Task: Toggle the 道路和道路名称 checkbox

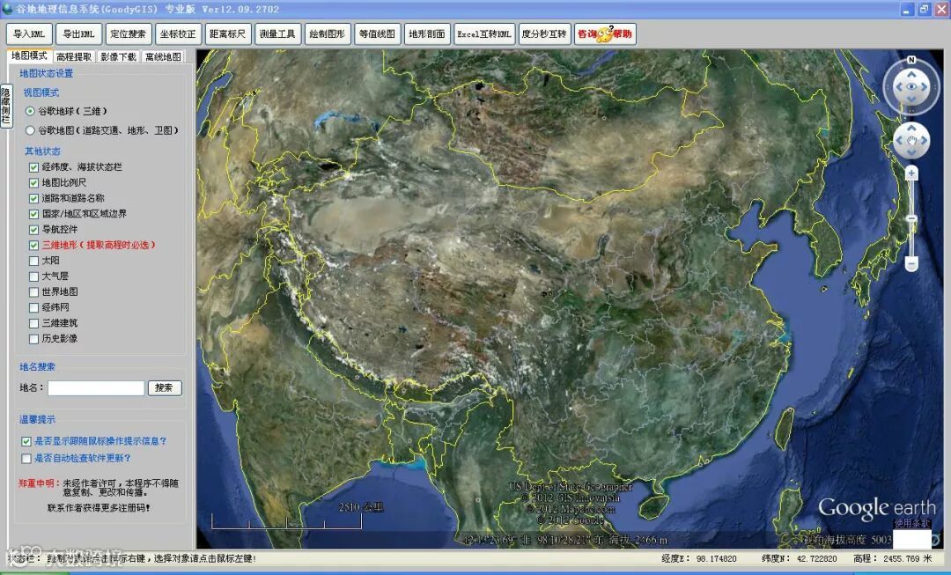Action: point(34,198)
